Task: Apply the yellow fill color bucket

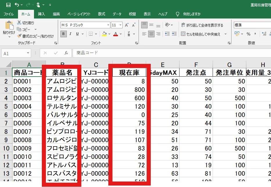Action: click(104, 34)
